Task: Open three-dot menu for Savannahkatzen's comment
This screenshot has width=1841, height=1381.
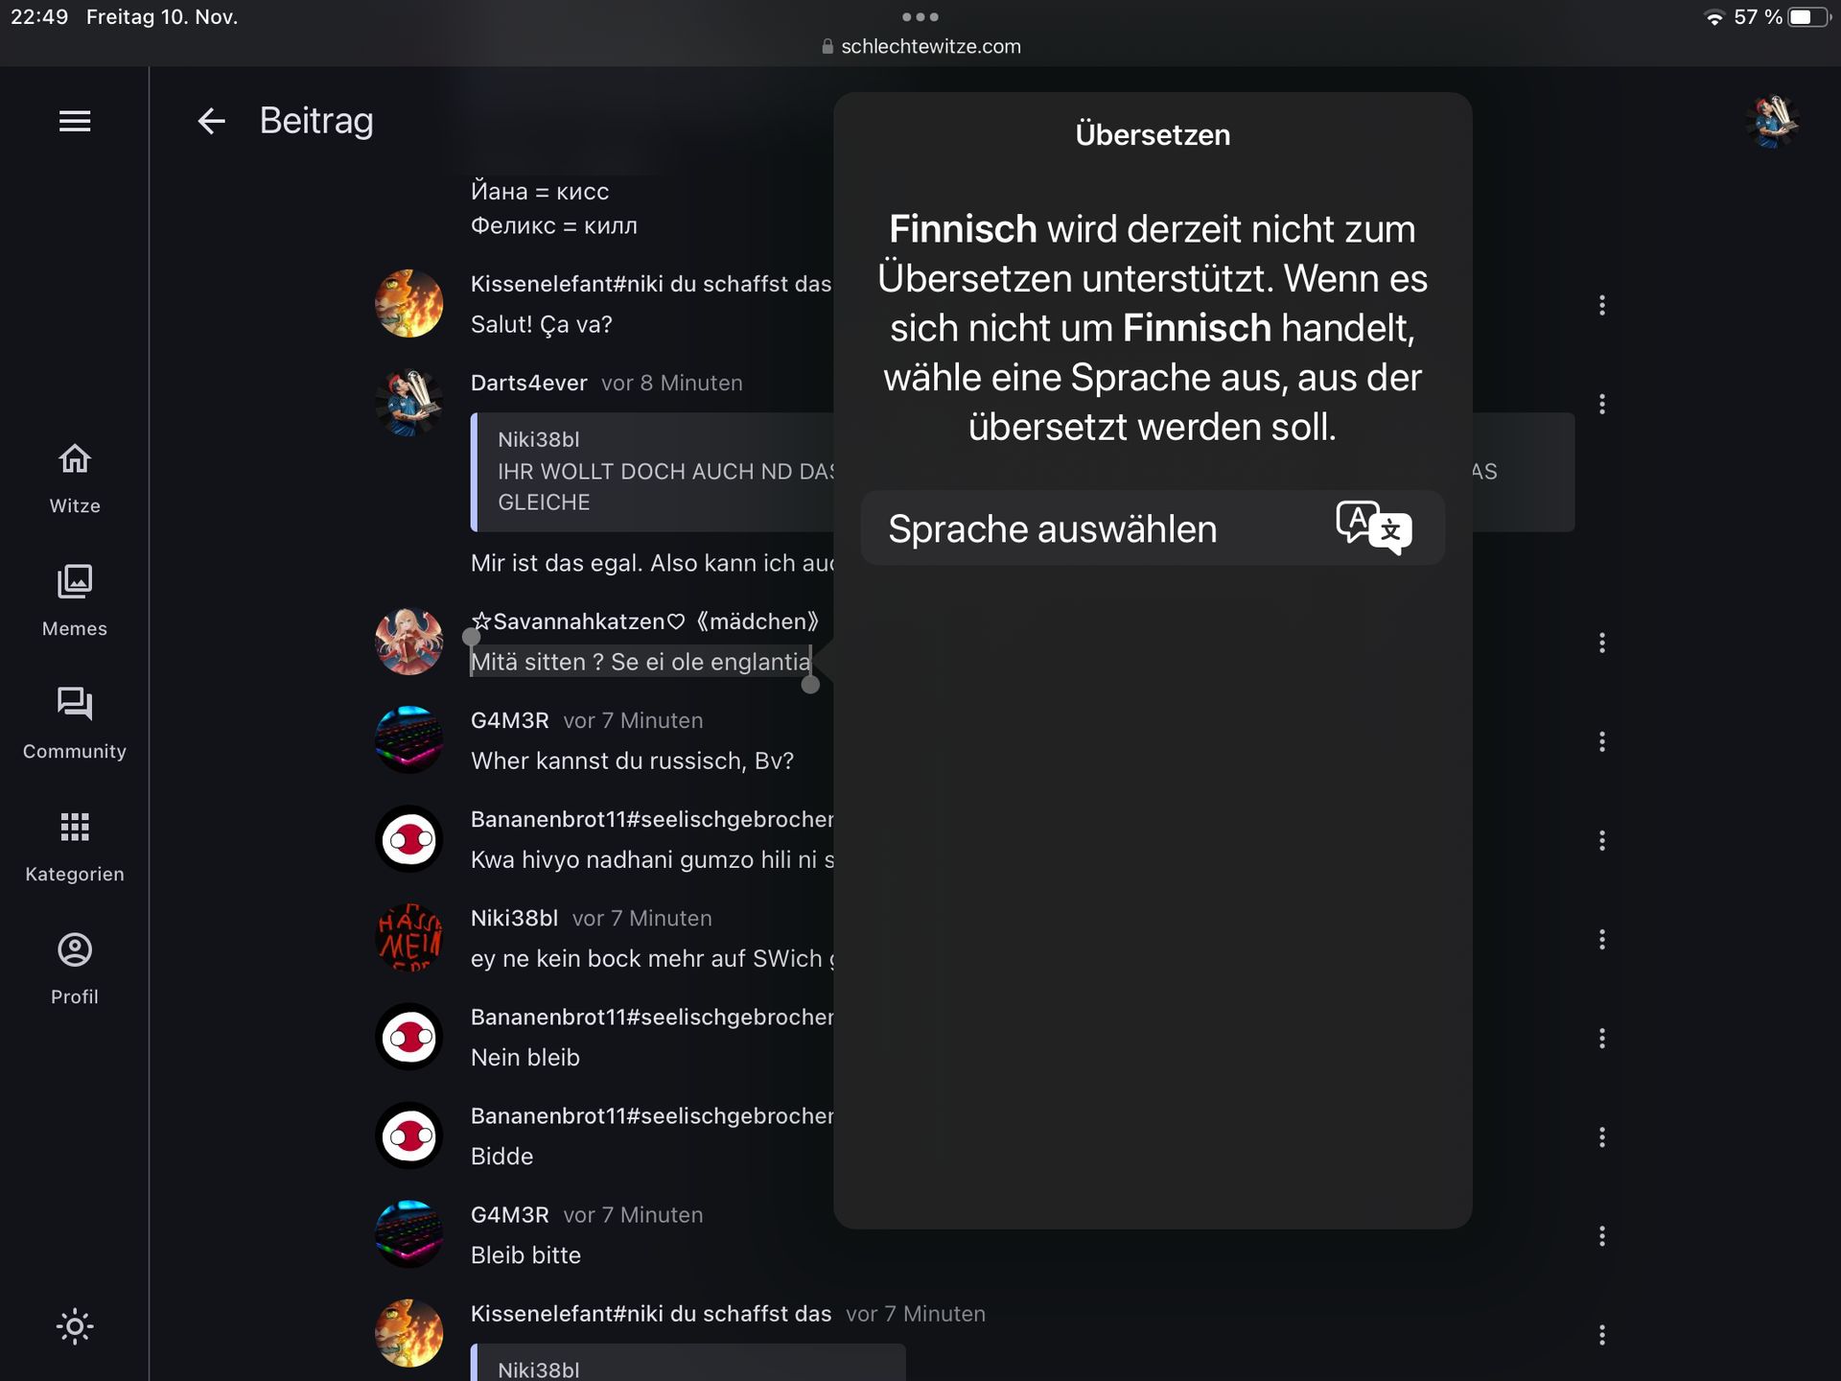Action: click(1601, 643)
